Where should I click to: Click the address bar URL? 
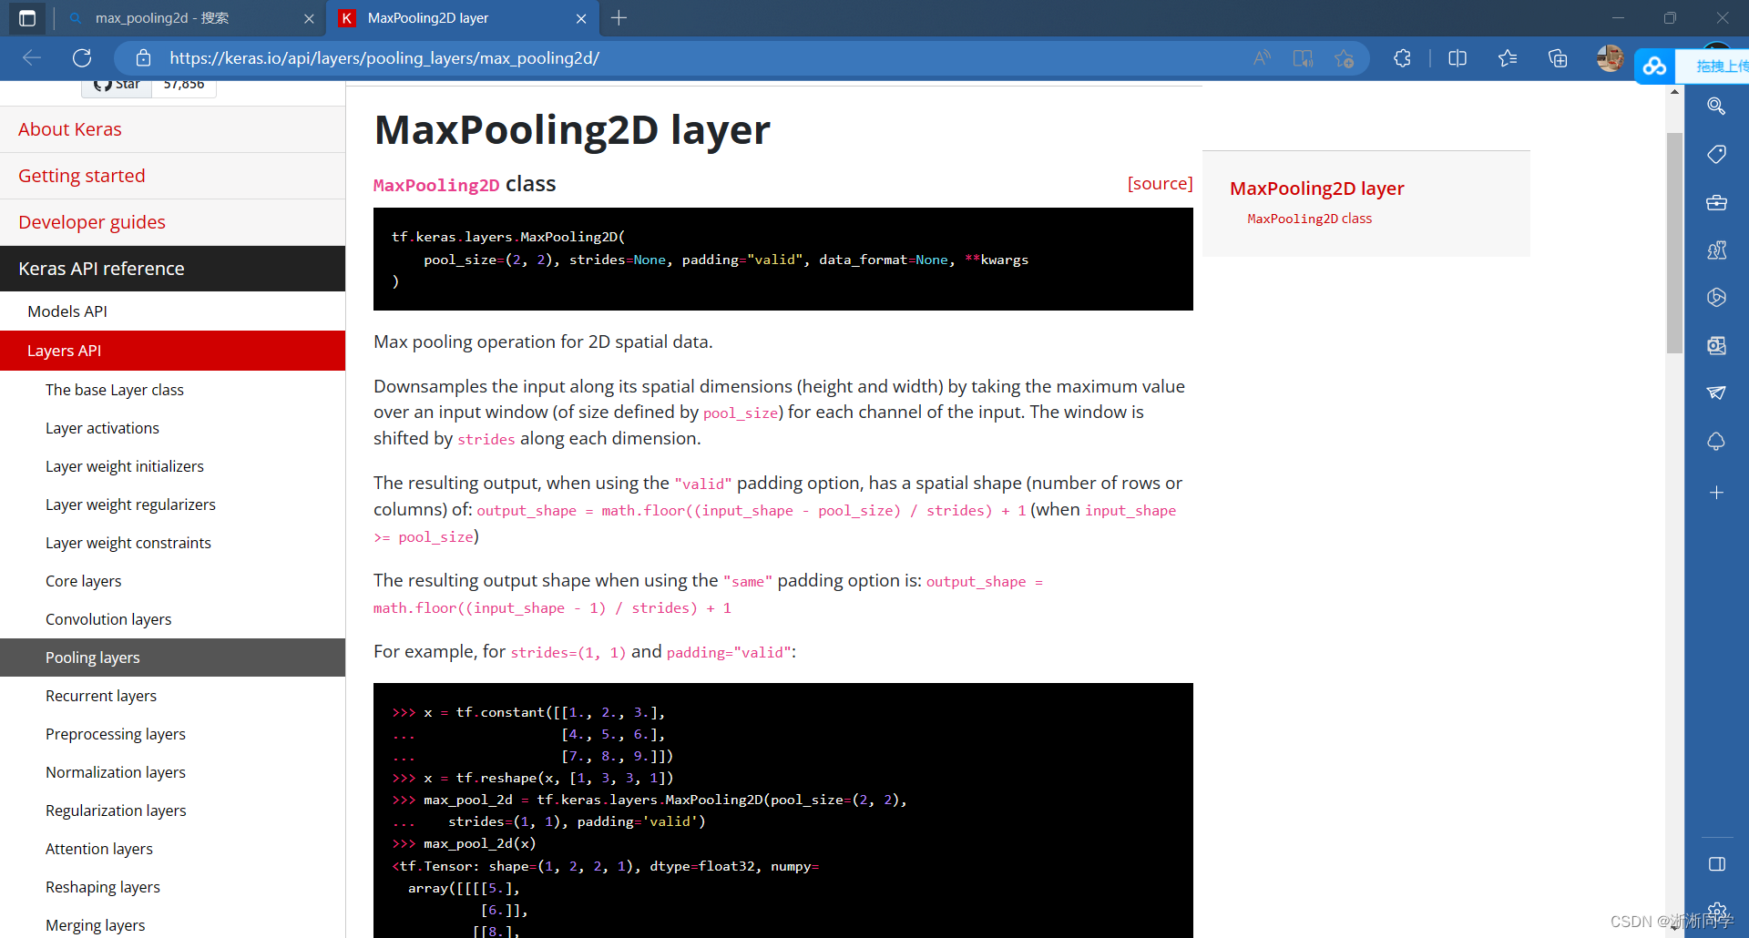click(384, 58)
